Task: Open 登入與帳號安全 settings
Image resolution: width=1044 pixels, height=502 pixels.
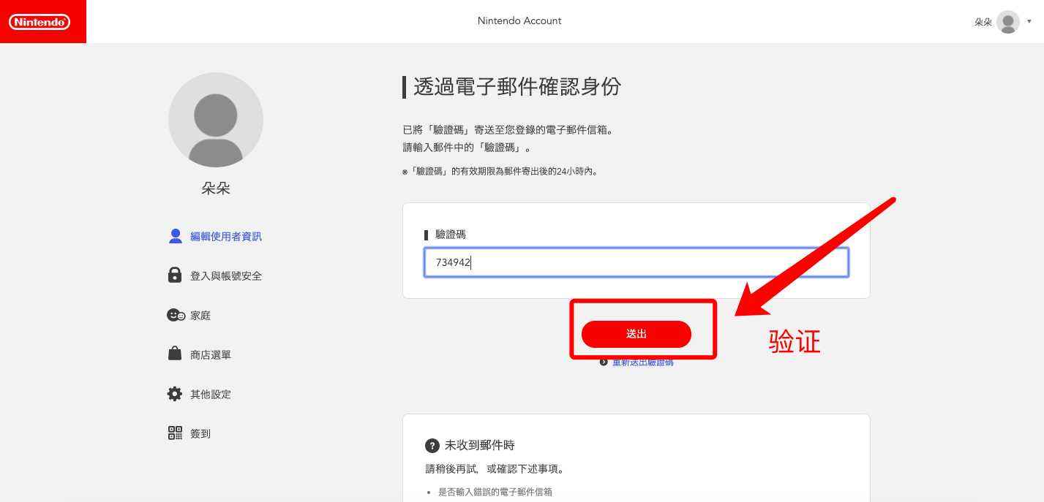Action: tap(225, 275)
